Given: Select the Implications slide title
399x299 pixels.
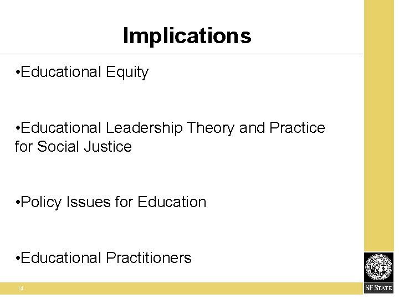Looking at the screenshot, I should (x=187, y=36).
